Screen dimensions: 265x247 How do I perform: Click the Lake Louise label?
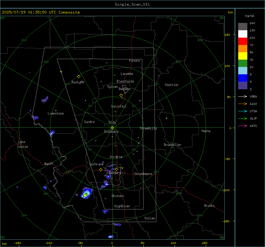23,144
